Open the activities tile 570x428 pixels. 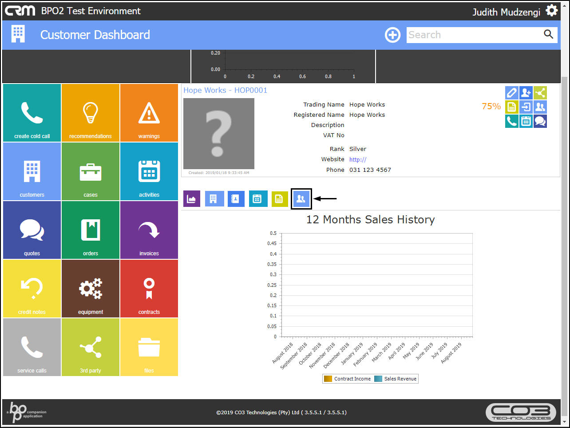click(149, 171)
